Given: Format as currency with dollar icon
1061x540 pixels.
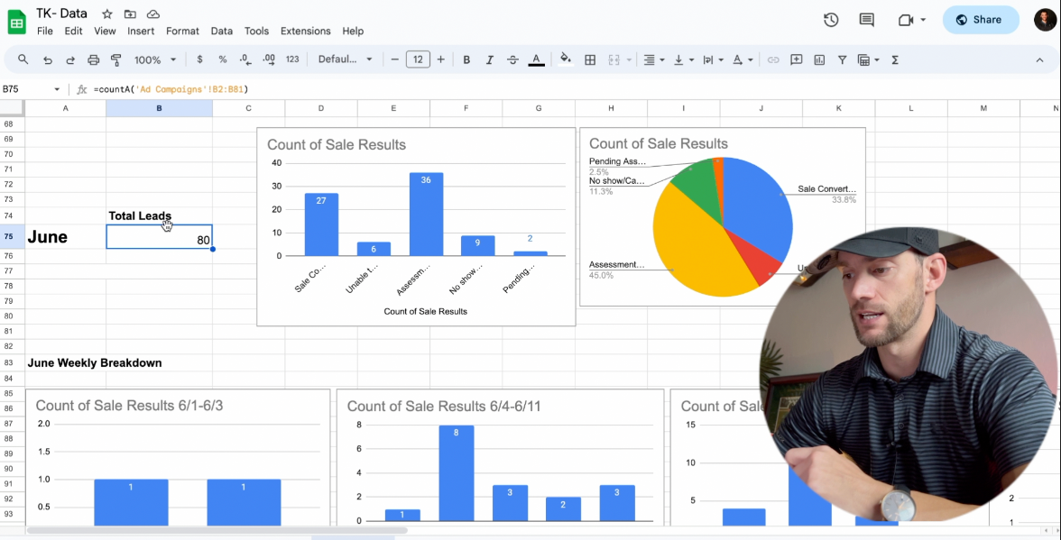Looking at the screenshot, I should 199,59.
